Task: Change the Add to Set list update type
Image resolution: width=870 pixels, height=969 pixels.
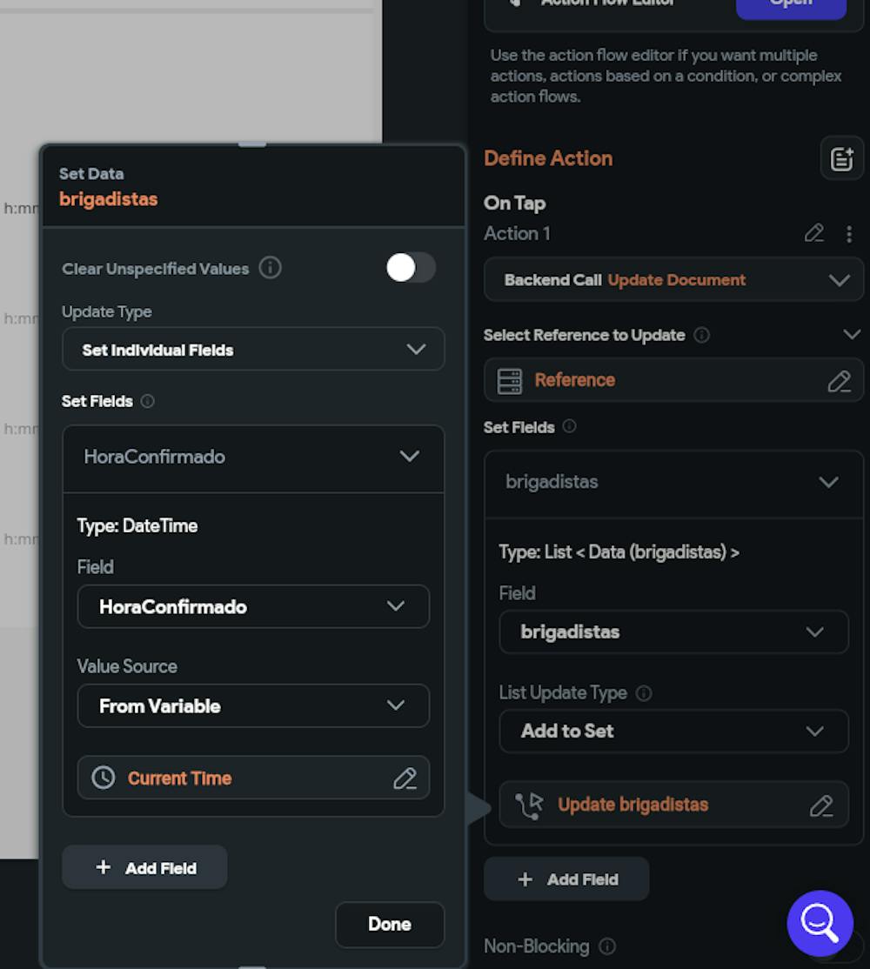Action: 673,731
